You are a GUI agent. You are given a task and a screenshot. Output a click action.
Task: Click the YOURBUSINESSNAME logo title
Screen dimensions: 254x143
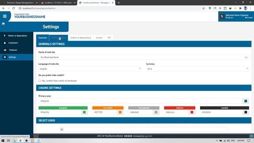(x=30, y=17)
